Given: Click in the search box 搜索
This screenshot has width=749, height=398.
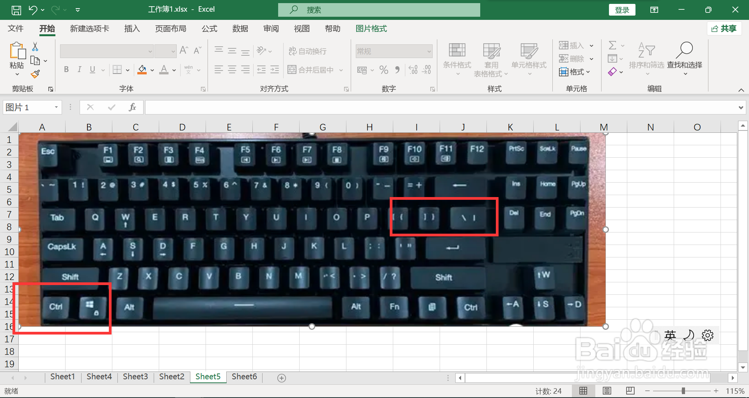Looking at the screenshot, I should pos(379,10).
